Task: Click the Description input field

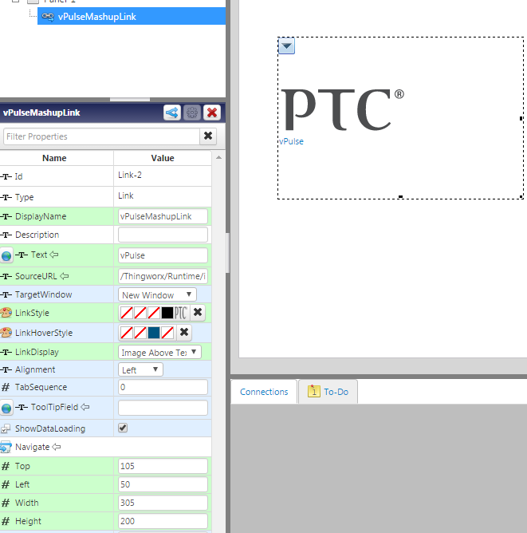Action: (163, 235)
